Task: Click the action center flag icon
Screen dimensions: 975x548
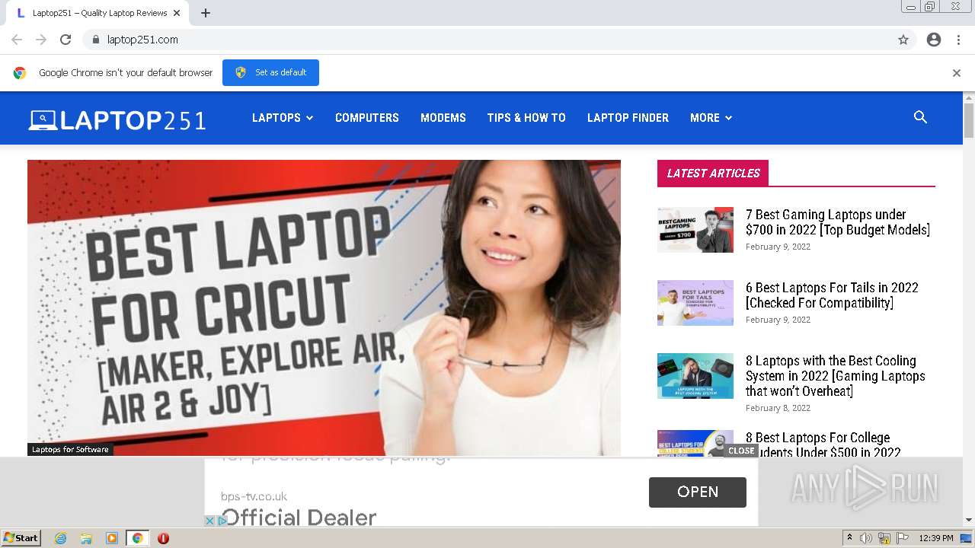Action: click(903, 538)
